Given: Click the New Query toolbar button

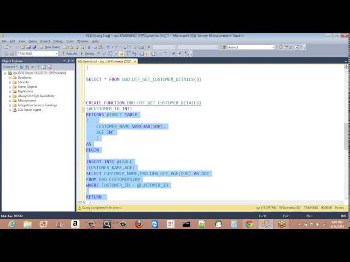Looking at the screenshot, I should click(x=50, y=47).
